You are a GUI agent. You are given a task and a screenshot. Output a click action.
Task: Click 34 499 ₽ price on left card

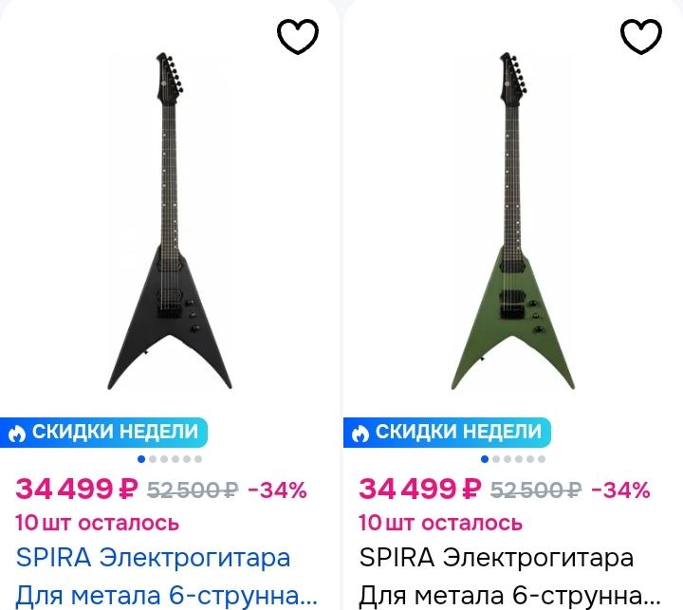point(77,489)
